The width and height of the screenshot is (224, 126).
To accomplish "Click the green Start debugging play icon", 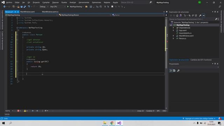I will coord(68,7).
